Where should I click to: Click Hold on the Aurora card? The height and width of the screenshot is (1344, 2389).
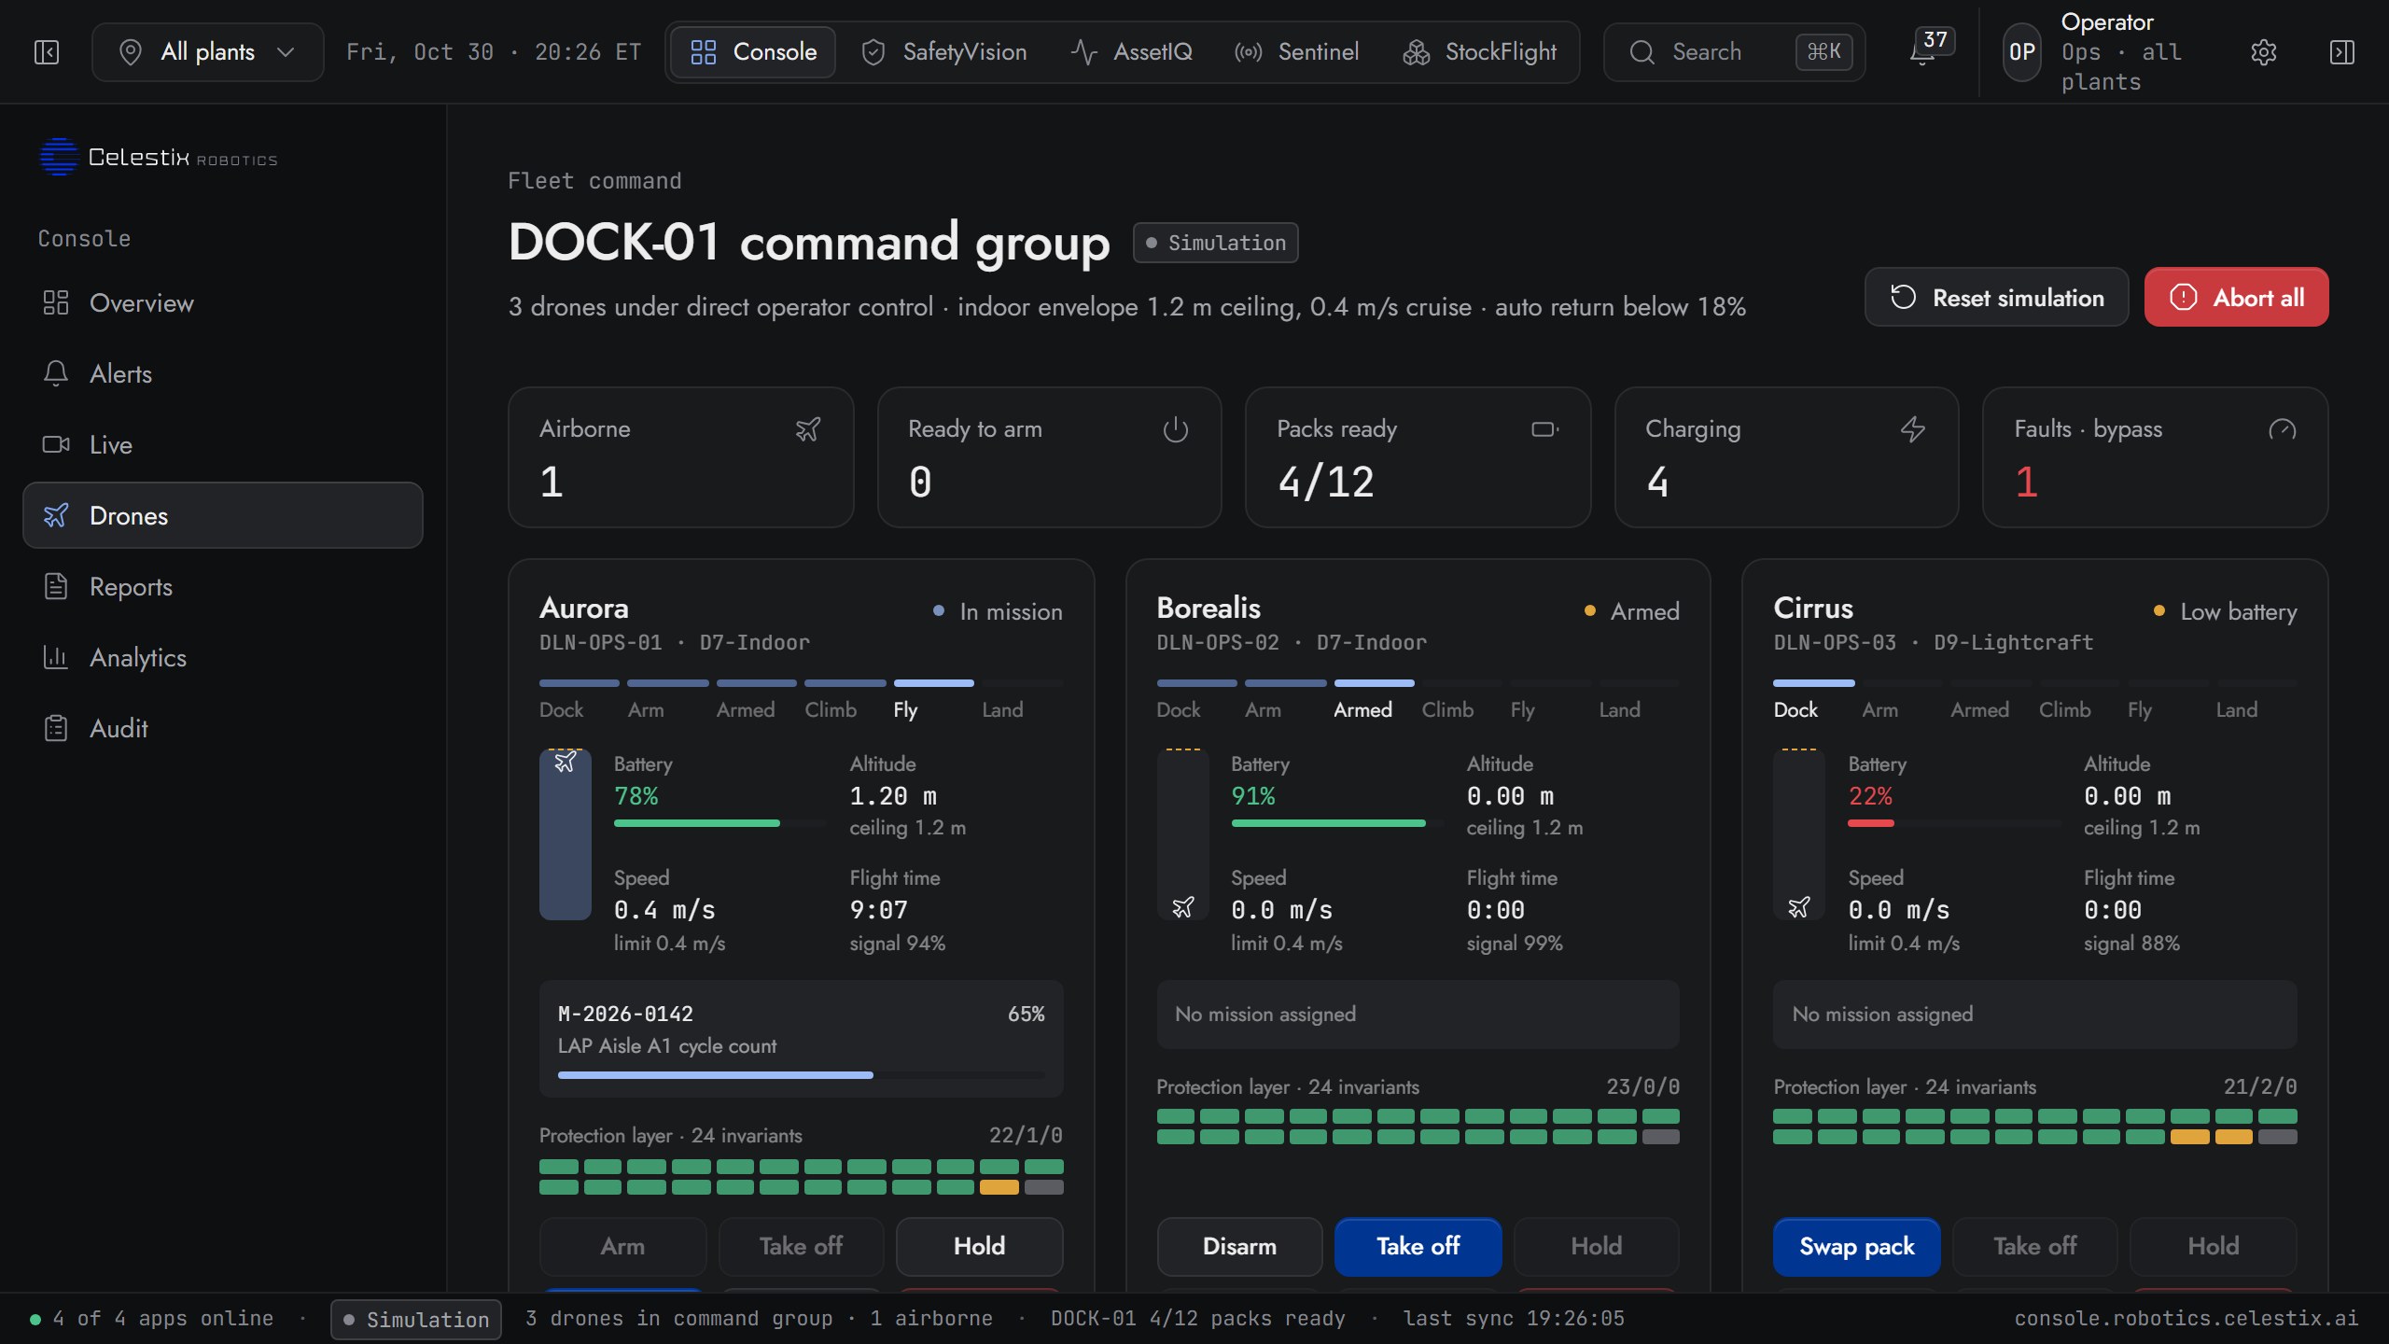point(979,1246)
